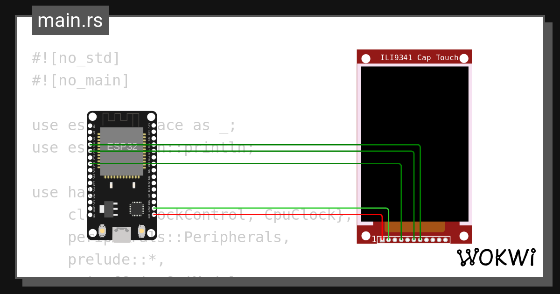Click the small square USB-serial chip
The width and height of the screenshot is (560, 294).
pos(137,209)
